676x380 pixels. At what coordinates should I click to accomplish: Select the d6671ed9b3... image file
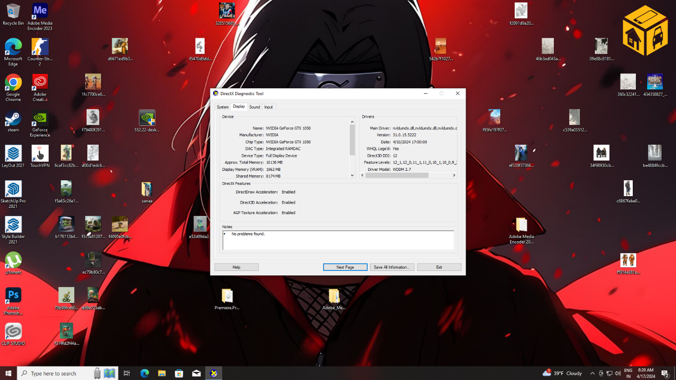click(120, 50)
